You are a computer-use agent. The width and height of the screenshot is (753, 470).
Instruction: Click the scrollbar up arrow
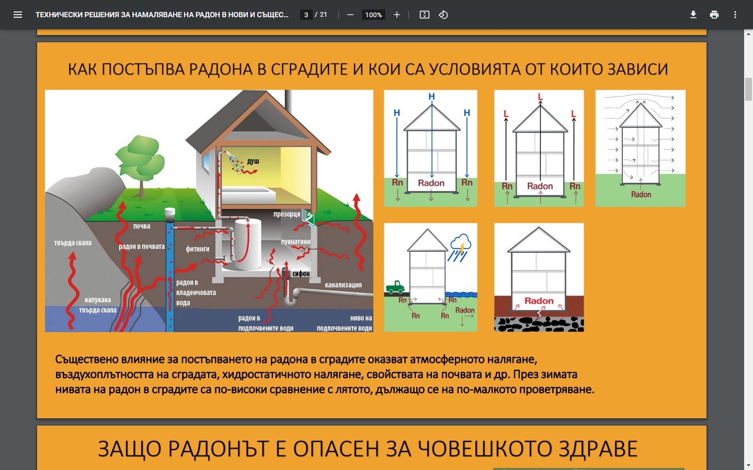pyautogui.click(x=748, y=34)
